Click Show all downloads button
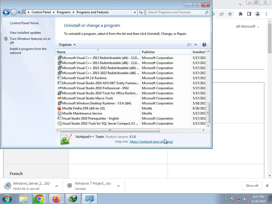The image size is (272, 204). click(252, 186)
